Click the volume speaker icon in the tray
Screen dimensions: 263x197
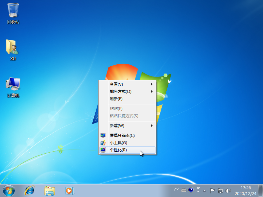point(228,190)
